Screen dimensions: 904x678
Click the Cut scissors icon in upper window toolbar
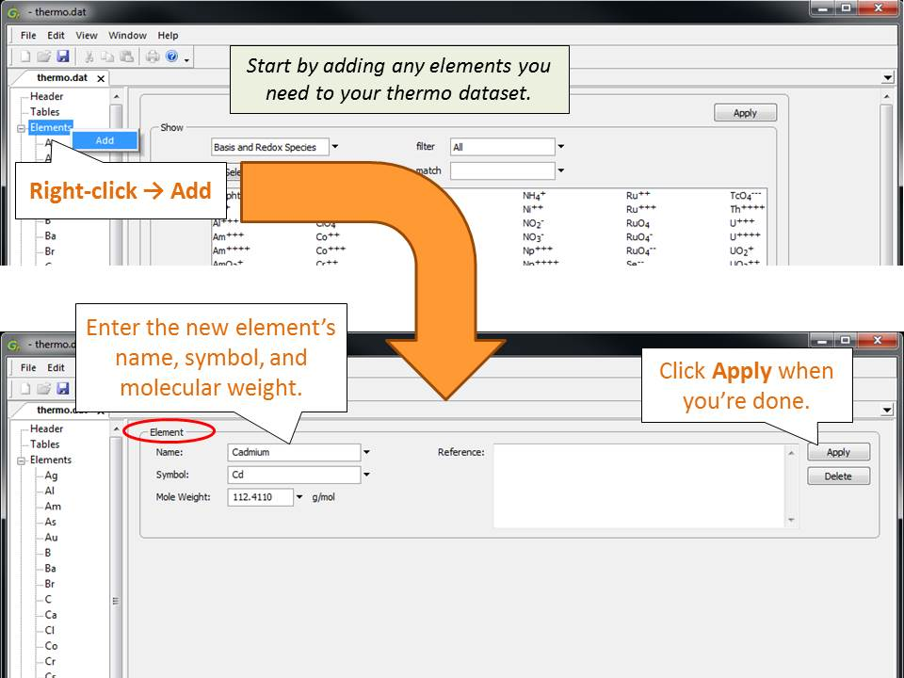[89, 56]
